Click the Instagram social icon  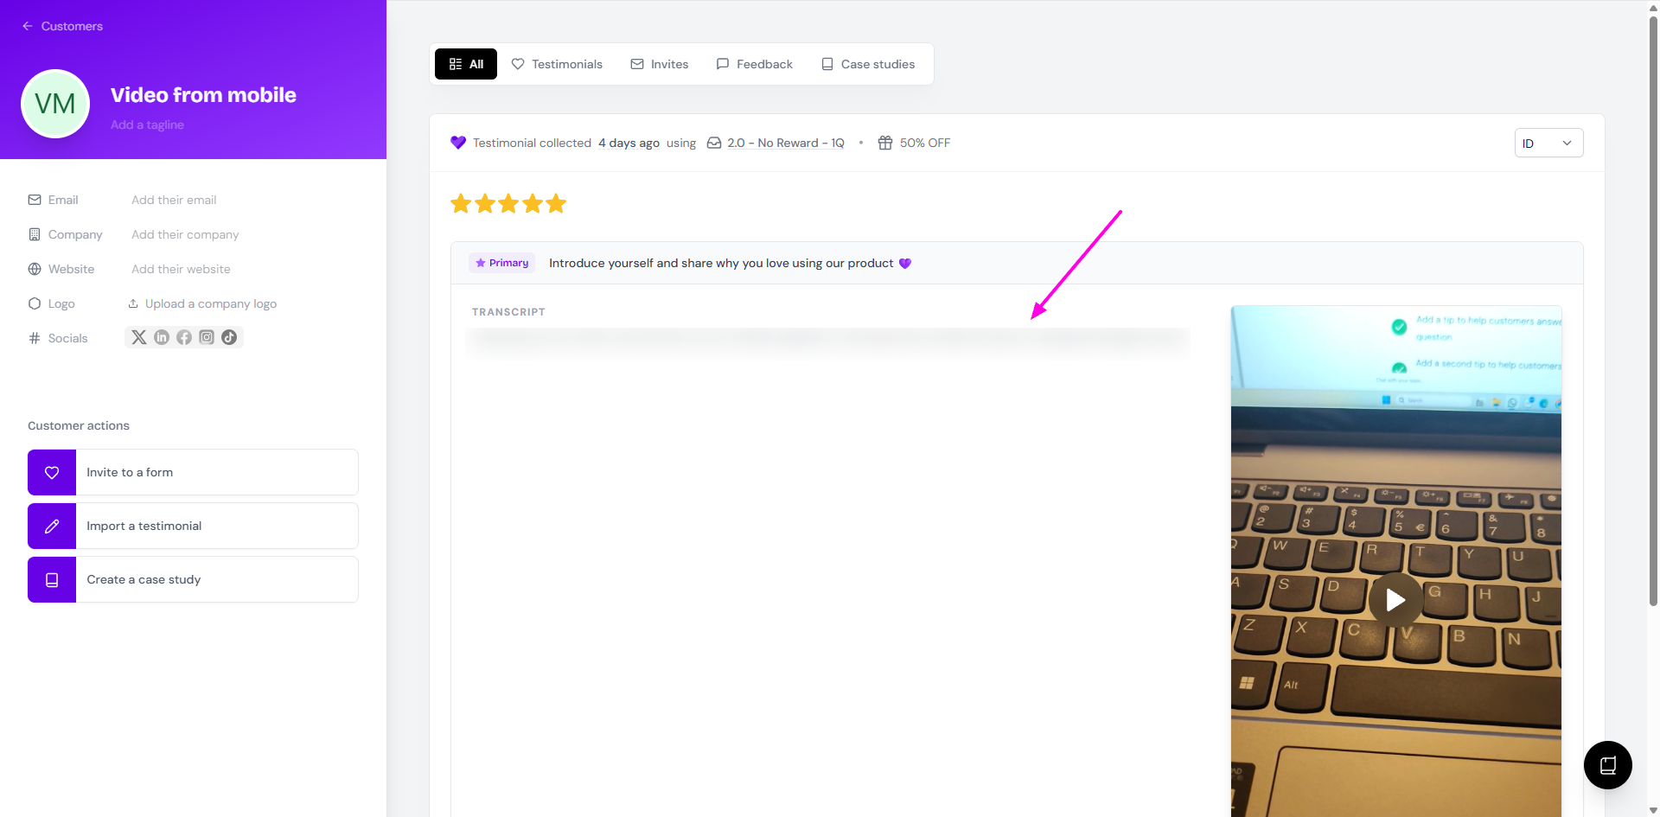(x=207, y=337)
